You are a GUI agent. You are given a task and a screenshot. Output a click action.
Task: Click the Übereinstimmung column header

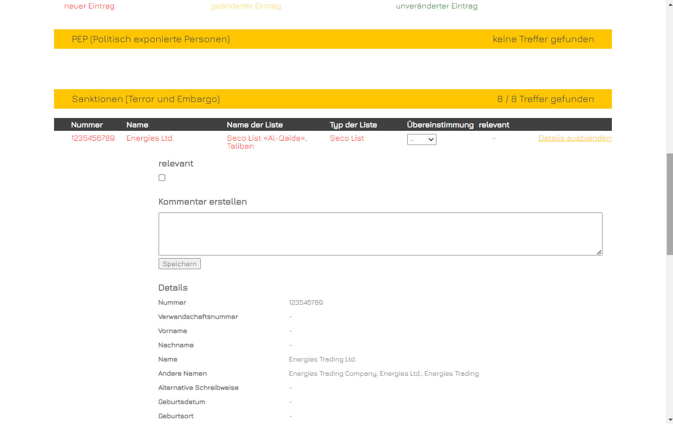tap(440, 125)
